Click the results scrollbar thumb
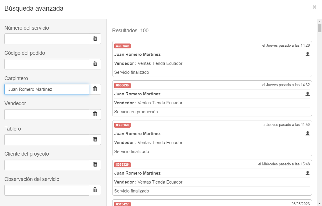322x206 pixels. pos(319,28)
